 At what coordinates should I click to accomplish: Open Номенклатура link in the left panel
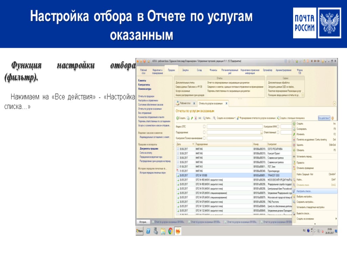tap(145, 89)
